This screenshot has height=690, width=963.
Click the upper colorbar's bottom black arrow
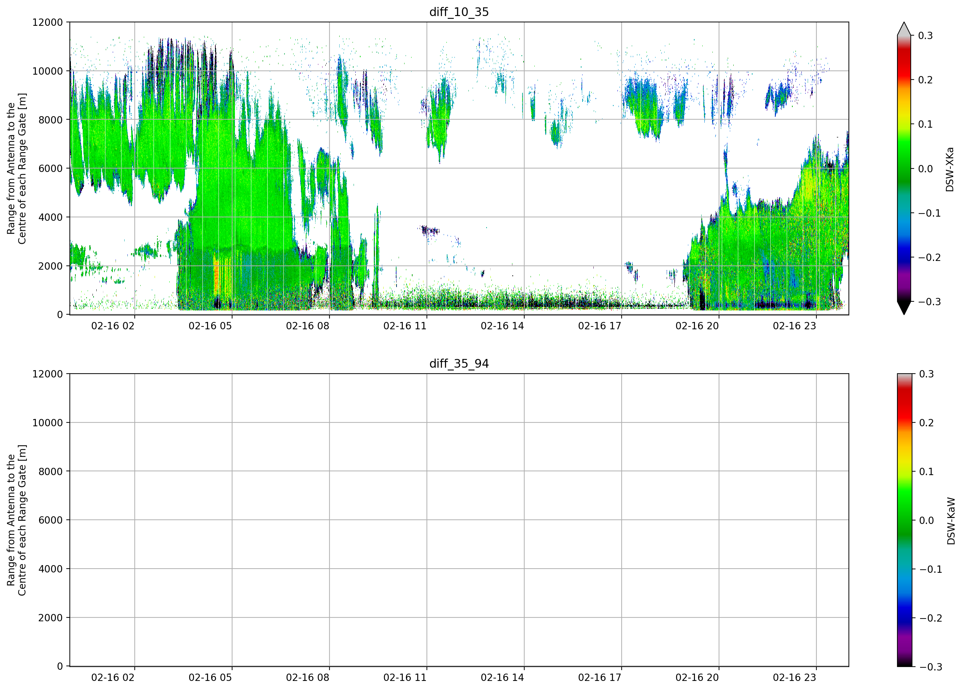(x=904, y=308)
